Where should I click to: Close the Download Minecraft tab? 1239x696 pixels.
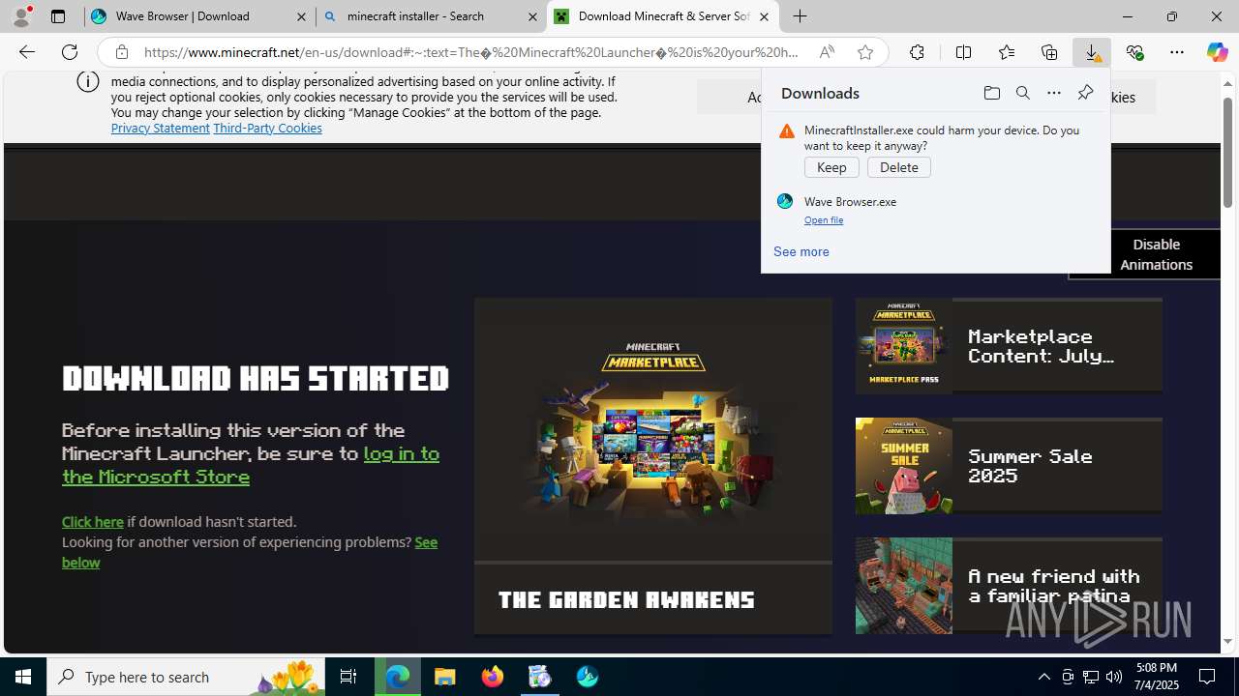(x=764, y=16)
